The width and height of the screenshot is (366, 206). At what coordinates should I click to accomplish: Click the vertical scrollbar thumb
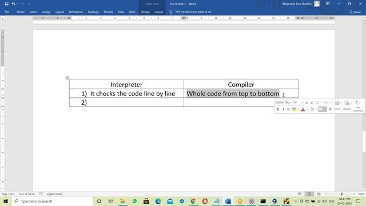[x=364, y=141]
